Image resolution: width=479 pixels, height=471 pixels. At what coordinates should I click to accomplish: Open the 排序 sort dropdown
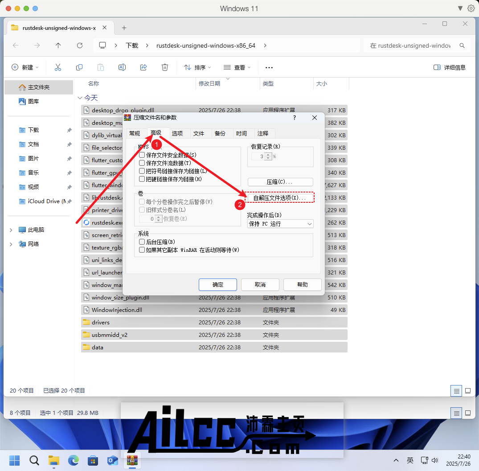[x=197, y=67]
